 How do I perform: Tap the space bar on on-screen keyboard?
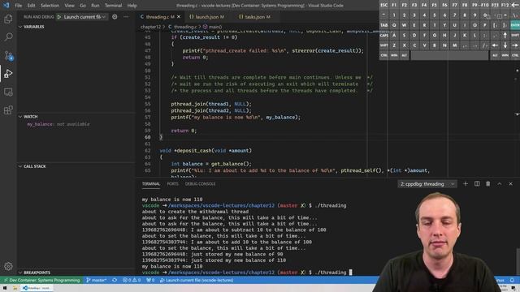(449, 55)
